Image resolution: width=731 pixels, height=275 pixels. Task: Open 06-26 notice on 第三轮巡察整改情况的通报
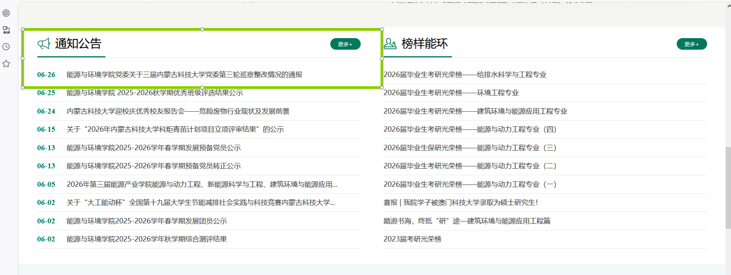(184, 75)
